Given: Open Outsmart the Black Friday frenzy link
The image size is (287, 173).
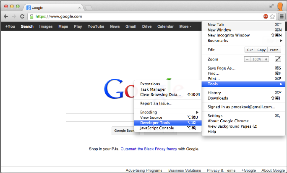Looking at the screenshot, I should pos(149,149).
